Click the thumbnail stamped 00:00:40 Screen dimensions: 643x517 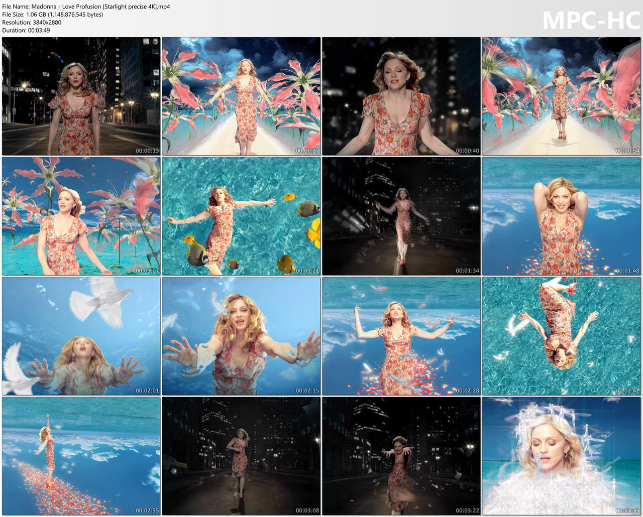[x=401, y=96]
